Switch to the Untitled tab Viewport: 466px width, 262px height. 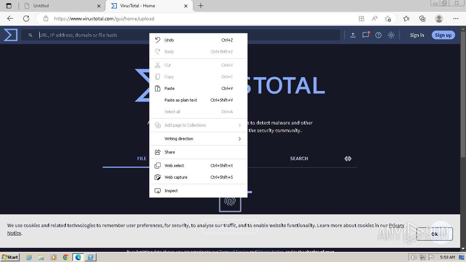coord(62,6)
